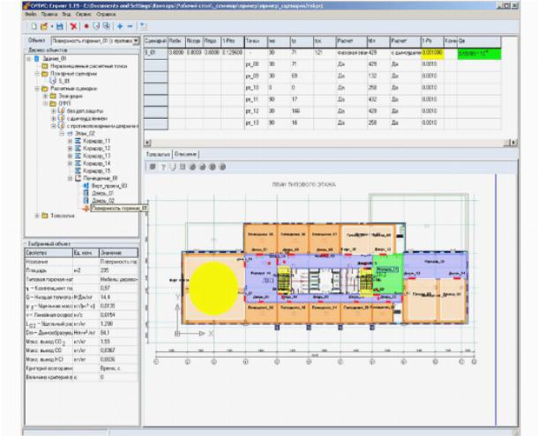This screenshot has width=538, height=436.
Task: Switch to the Описание tab
Action: [186, 153]
